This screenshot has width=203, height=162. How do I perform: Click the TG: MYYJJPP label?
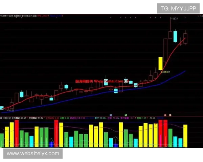click(178, 8)
